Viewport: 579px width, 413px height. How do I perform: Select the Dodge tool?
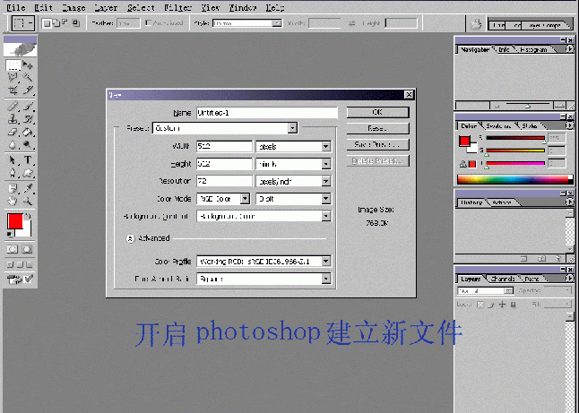(x=27, y=144)
